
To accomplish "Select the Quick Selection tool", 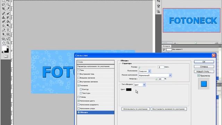I will click(x=8, y=5).
